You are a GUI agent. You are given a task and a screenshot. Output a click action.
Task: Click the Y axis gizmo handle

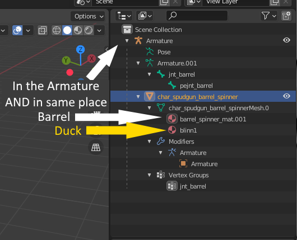click(66, 60)
